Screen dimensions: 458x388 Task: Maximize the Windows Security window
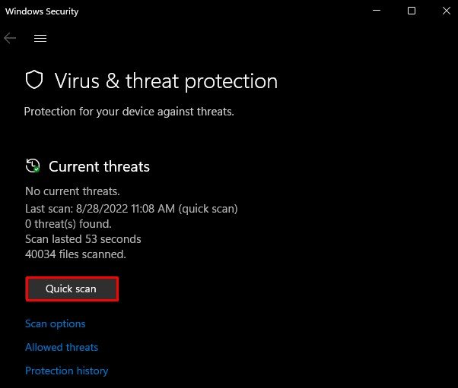coord(412,11)
